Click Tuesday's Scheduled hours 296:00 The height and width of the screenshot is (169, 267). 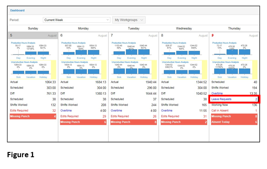(x=152, y=88)
